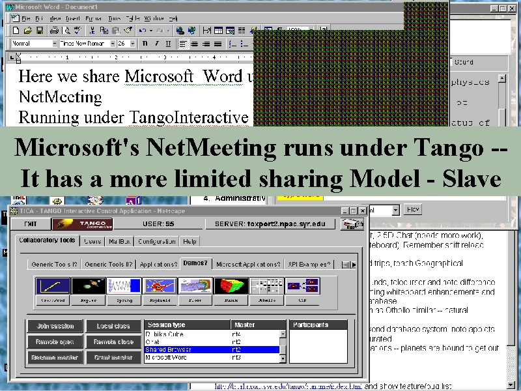This screenshot has width=521, height=391.
Task: Expand the Undo history dropdown arrow
Action: (151, 31)
